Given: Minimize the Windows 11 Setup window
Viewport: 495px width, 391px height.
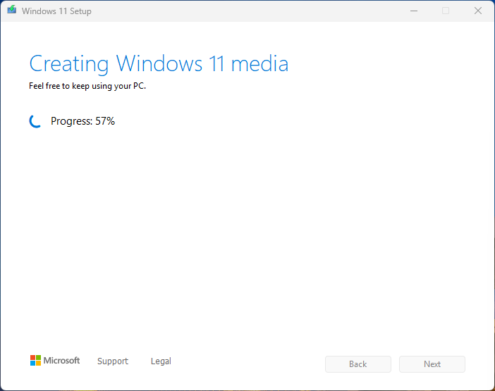Looking at the screenshot, I should [x=412, y=11].
